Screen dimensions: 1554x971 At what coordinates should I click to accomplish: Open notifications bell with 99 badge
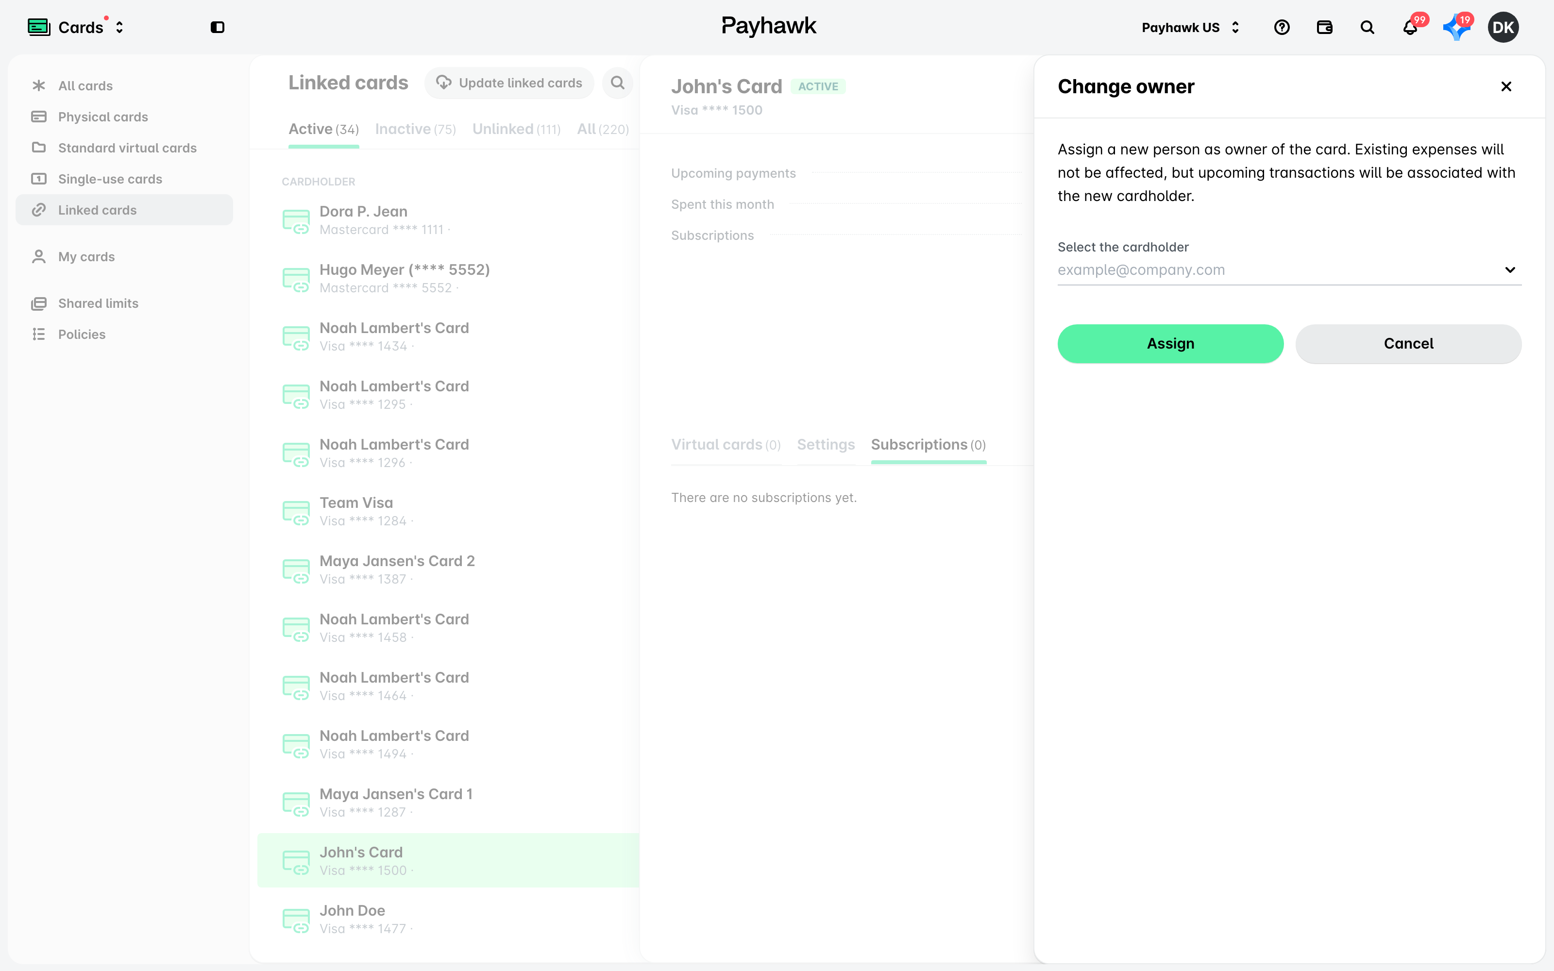coord(1410,27)
